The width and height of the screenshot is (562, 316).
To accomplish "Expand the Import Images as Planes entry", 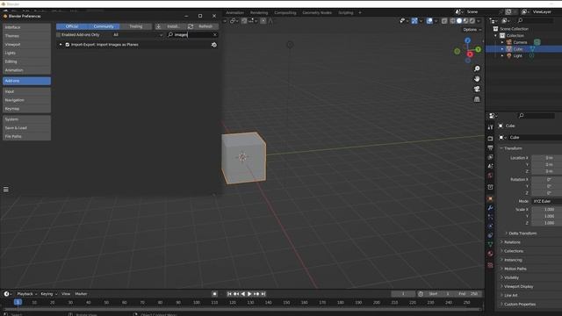I will click(x=61, y=45).
